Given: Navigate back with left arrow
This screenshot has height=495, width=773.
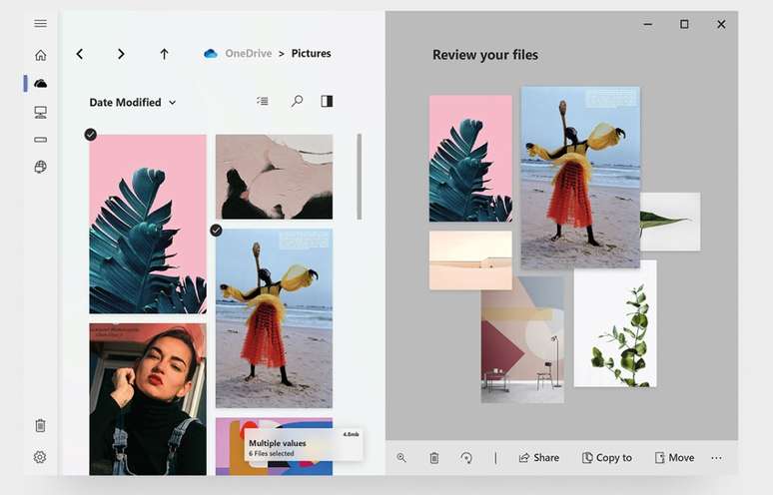Looking at the screenshot, I should click(x=80, y=54).
